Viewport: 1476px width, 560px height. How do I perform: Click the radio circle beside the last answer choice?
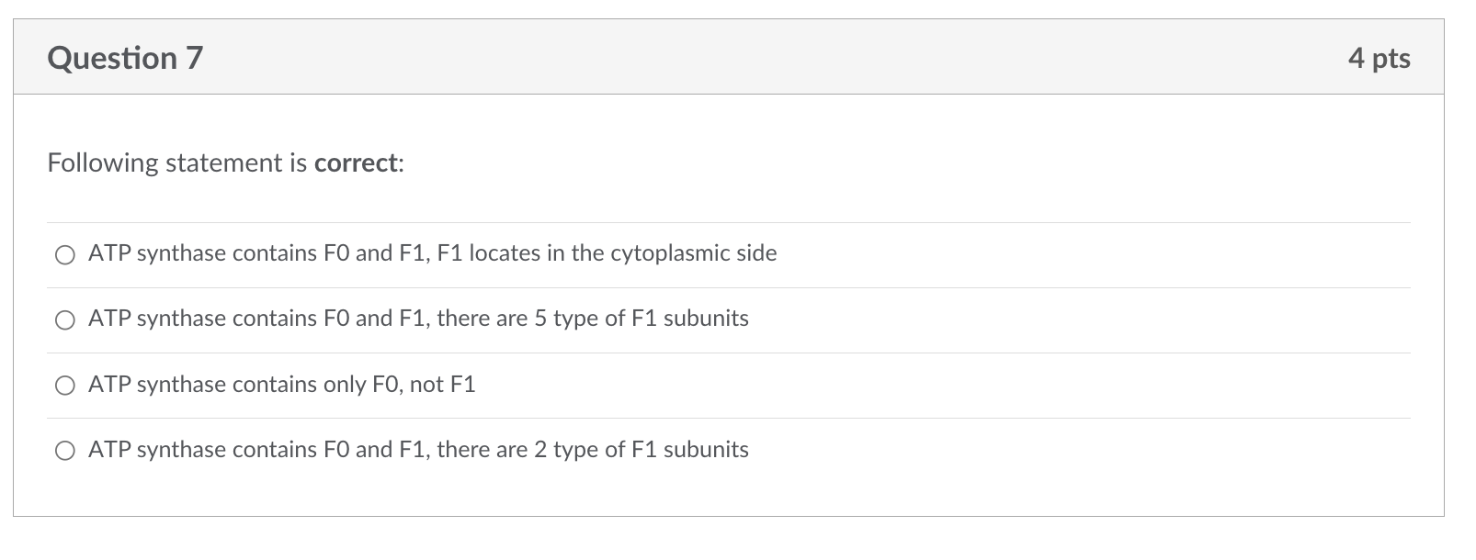click(64, 451)
